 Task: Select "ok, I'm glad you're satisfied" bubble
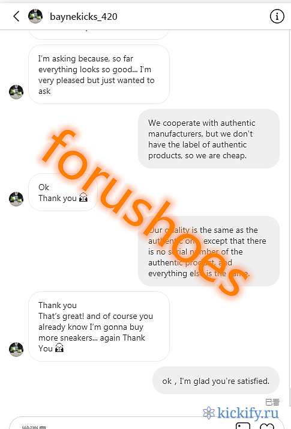point(216,381)
